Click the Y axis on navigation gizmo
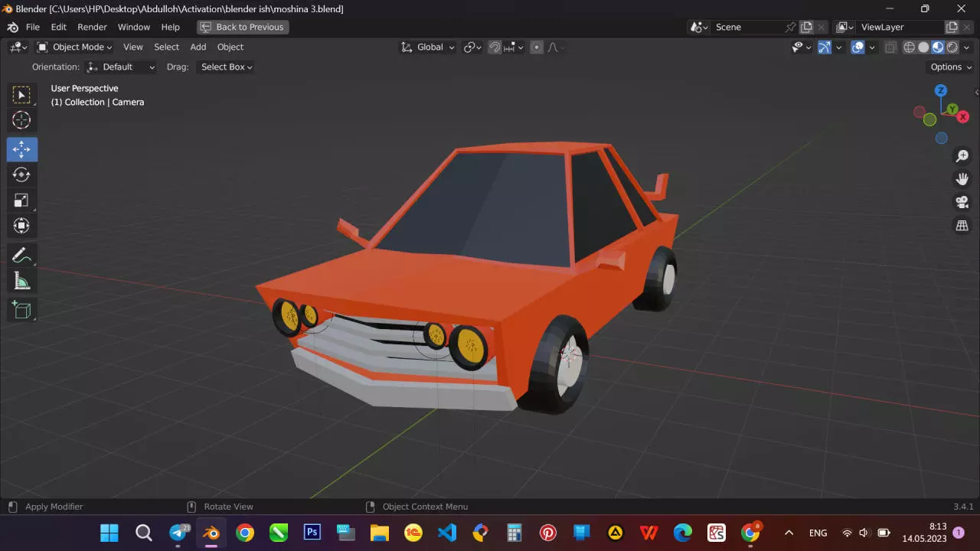The width and height of the screenshot is (980, 551). pos(952,110)
